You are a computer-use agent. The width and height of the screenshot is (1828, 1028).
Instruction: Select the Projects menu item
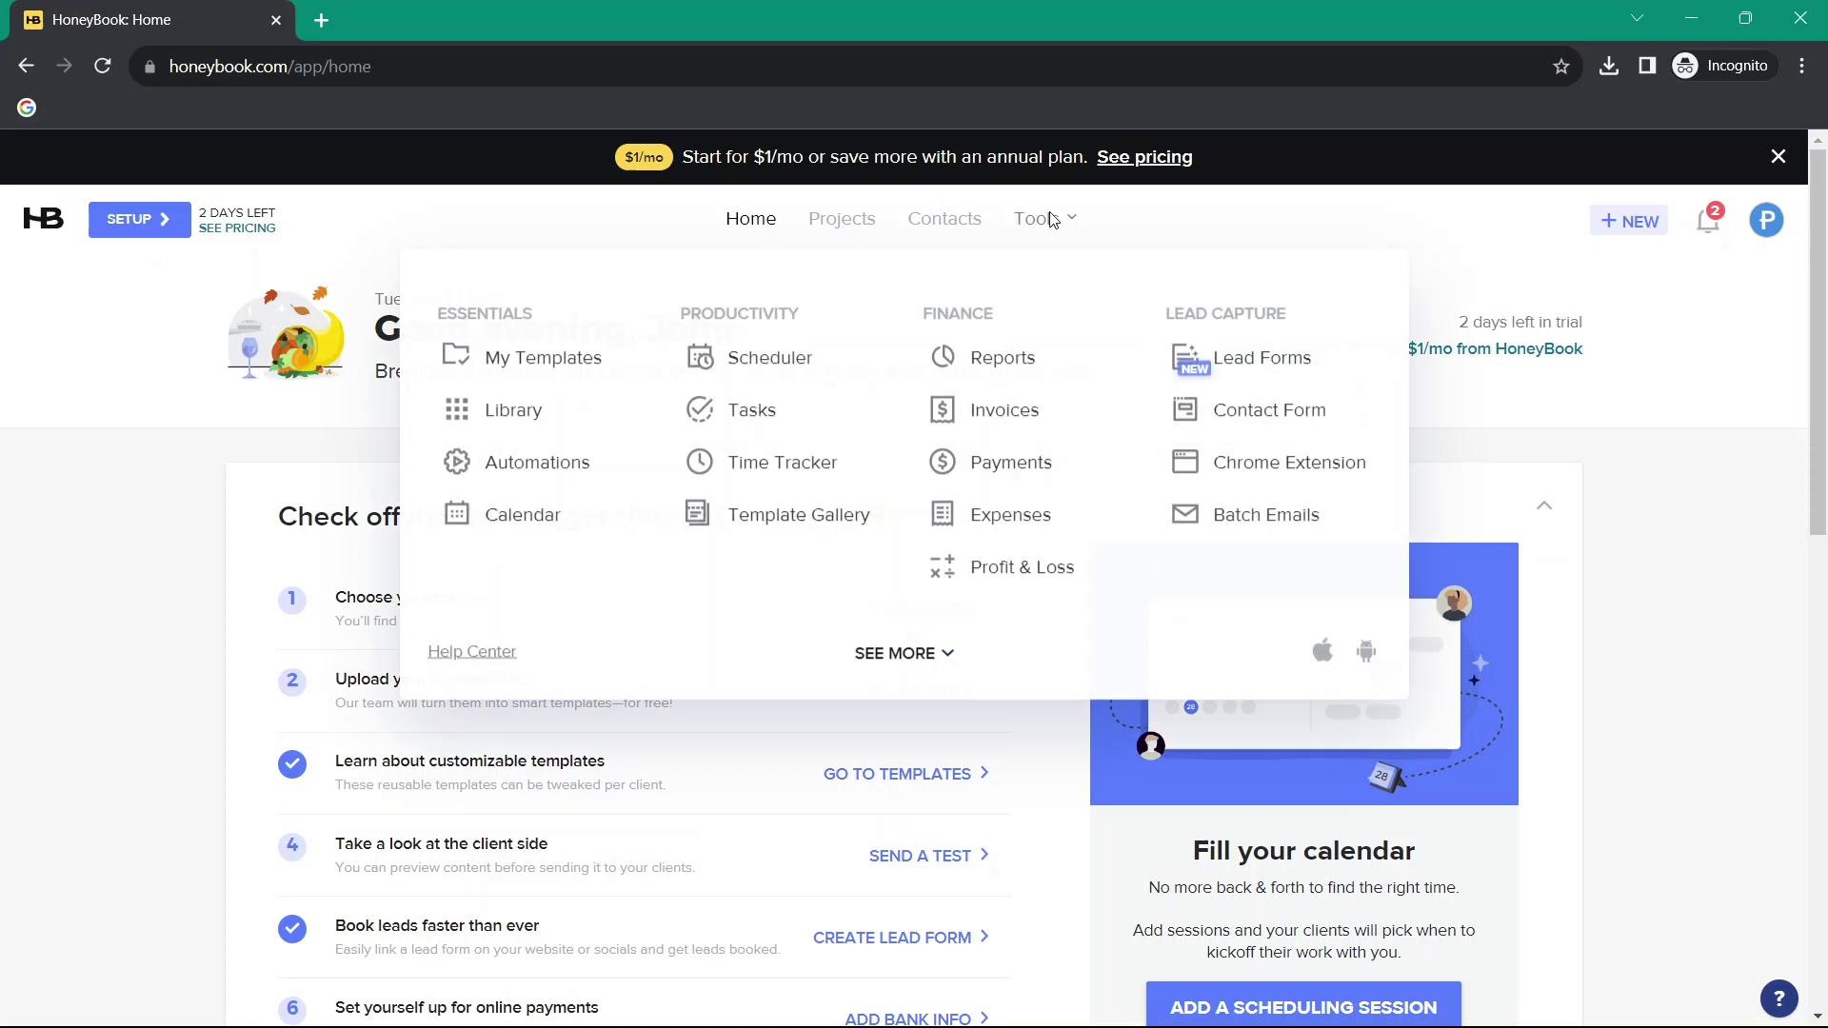[x=842, y=218]
